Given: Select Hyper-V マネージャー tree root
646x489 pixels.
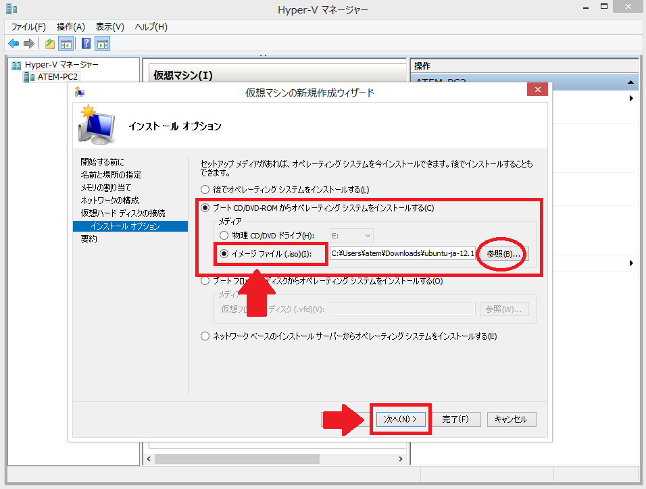Looking at the screenshot, I should point(61,65).
